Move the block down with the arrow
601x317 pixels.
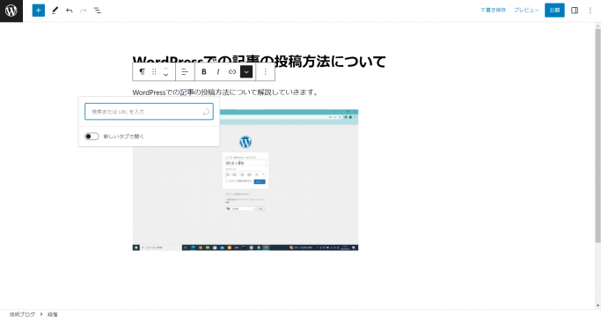point(166,75)
